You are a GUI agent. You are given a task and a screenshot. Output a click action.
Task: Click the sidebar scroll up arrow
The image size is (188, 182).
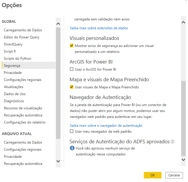point(58,24)
